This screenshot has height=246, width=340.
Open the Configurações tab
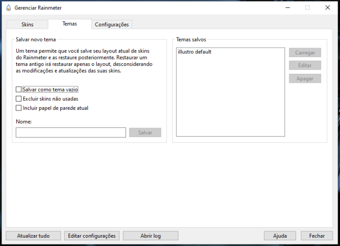pos(112,25)
